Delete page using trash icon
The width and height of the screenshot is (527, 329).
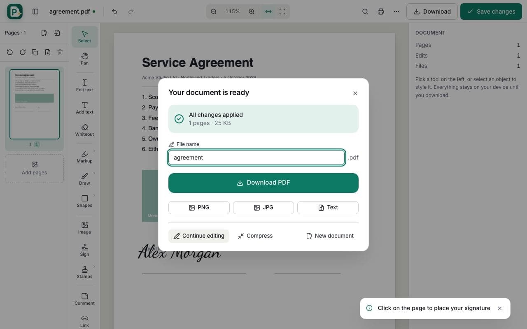60,52
